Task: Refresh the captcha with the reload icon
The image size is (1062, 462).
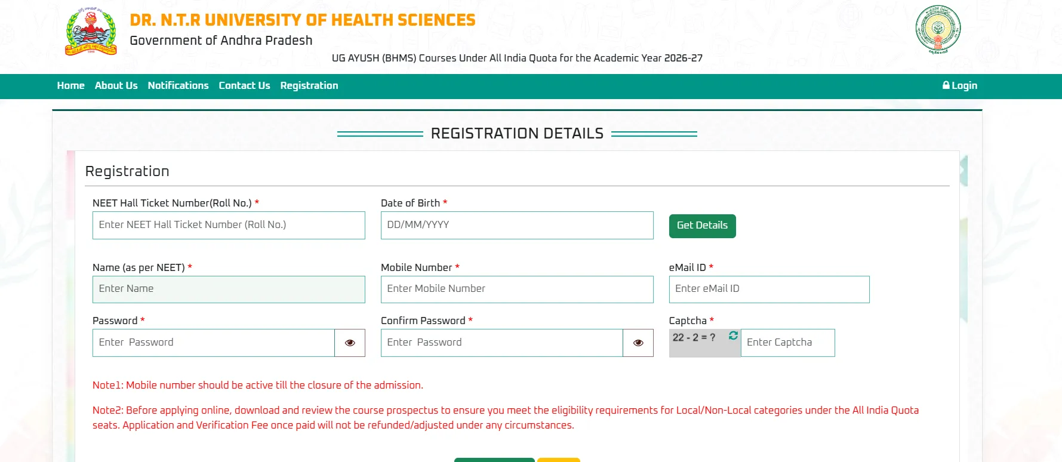Action: pyautogui.click(x=733, y=336)
